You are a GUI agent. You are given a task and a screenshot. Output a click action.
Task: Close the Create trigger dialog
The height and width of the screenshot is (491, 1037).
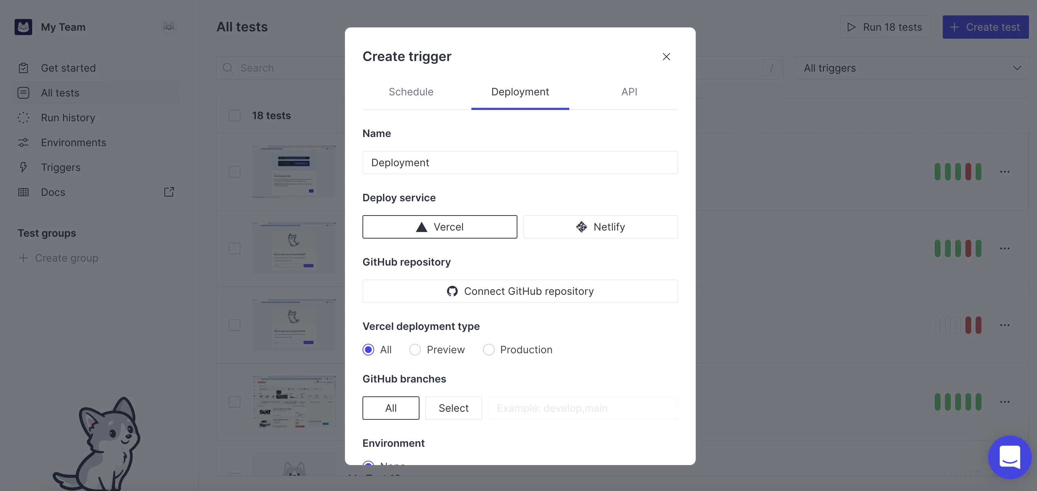pos(666,57)
